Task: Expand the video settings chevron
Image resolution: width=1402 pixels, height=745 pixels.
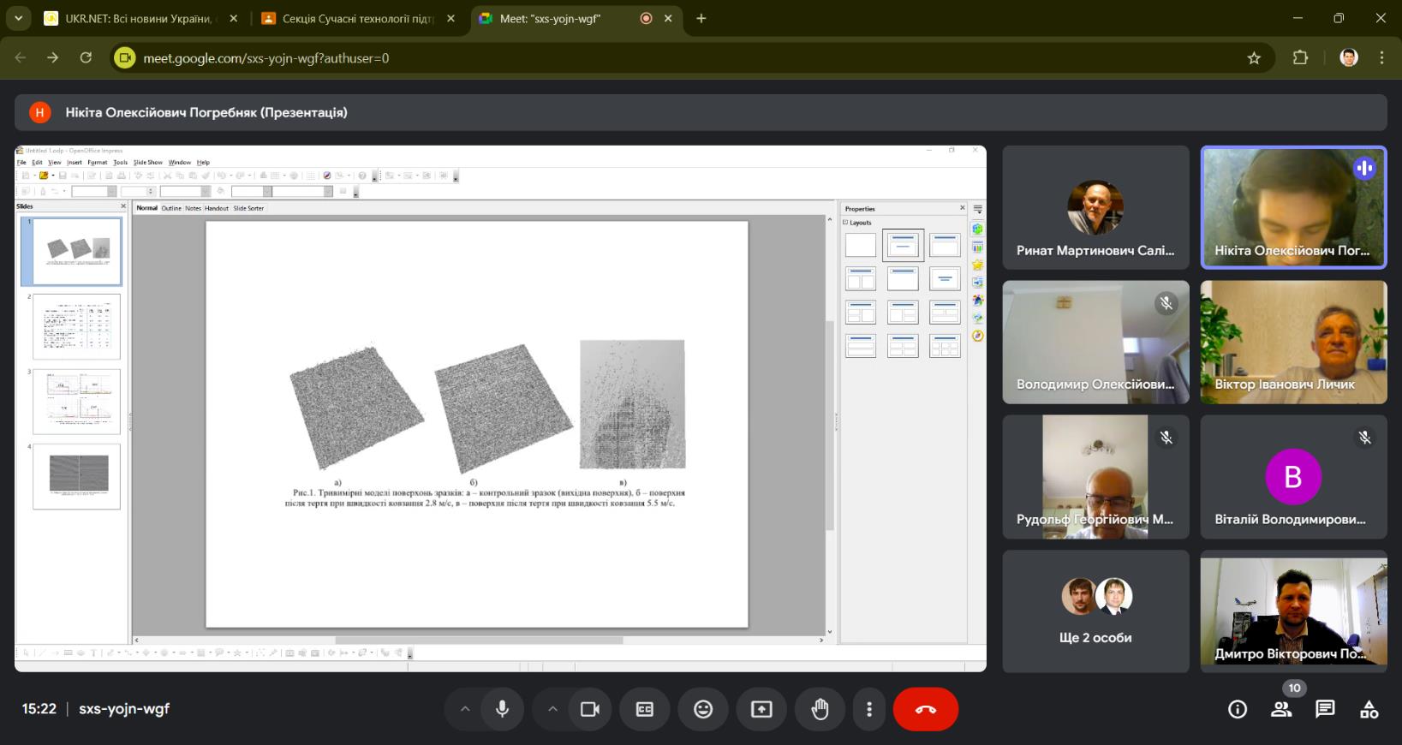Action: click(x=552, y=709)
